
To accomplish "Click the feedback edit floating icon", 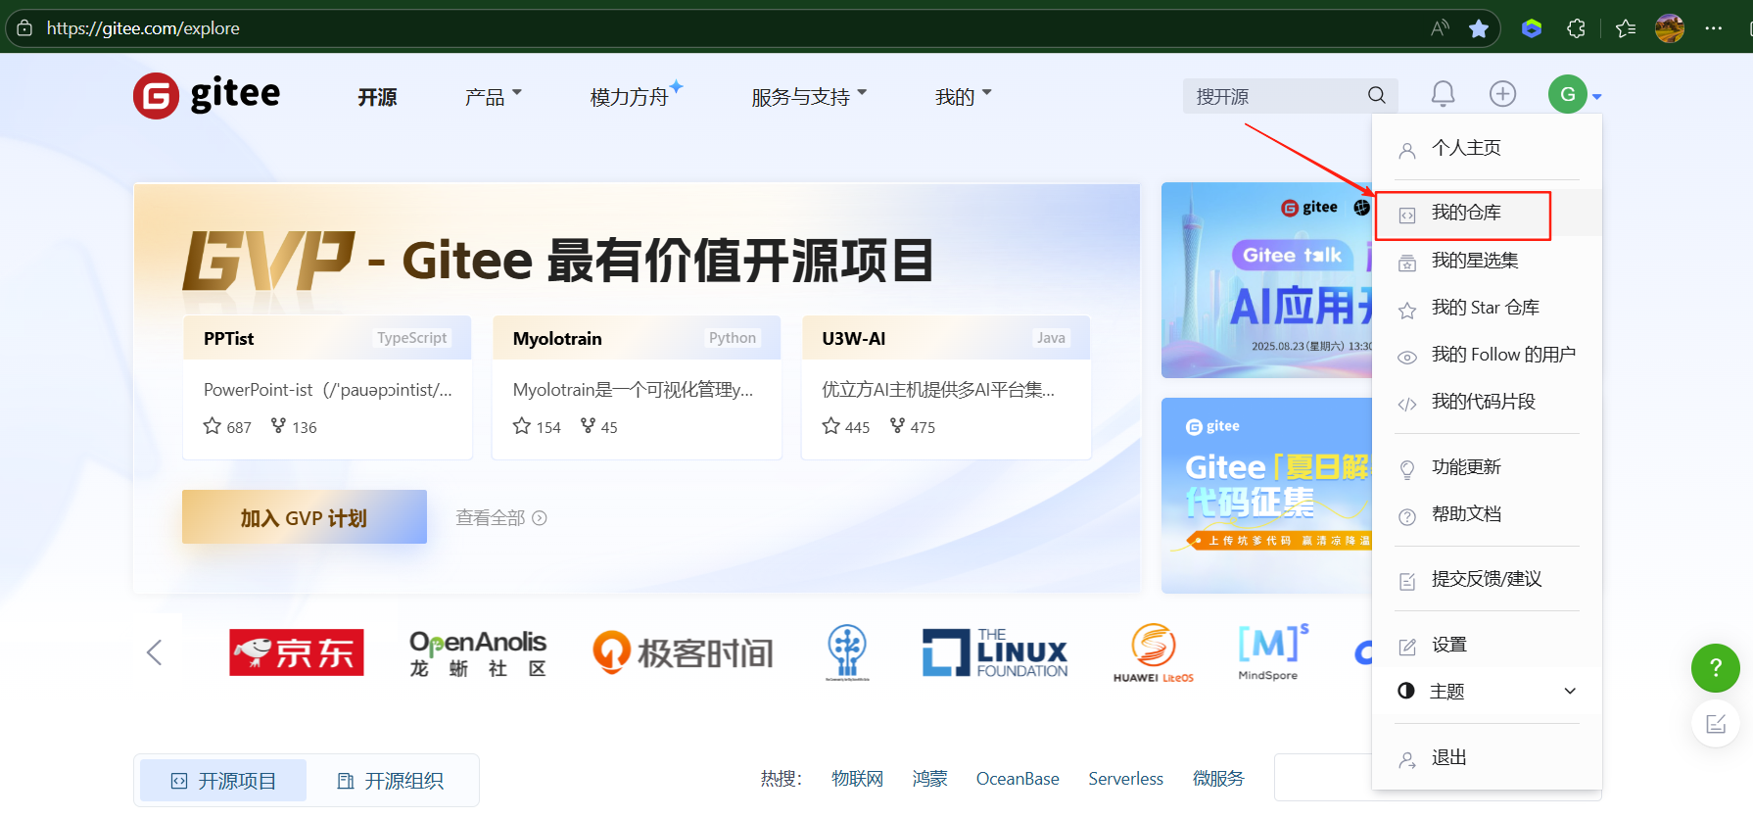I will click(x=1716, y=724).
